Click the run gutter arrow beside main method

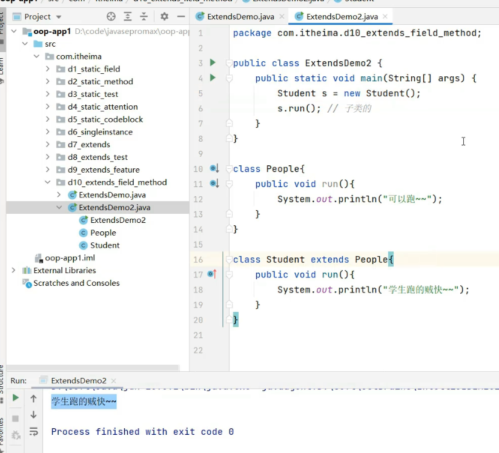click(213, 78)
